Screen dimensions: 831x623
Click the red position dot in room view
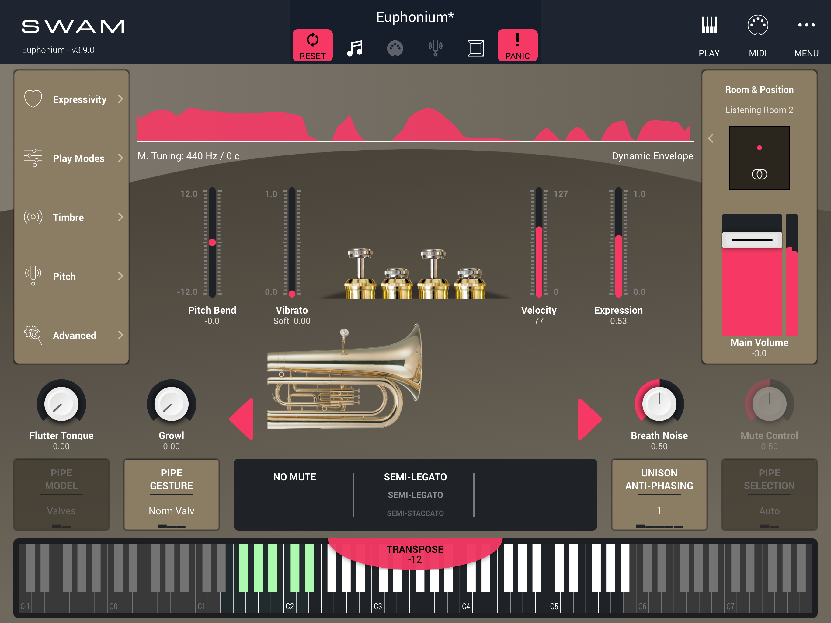759,148
